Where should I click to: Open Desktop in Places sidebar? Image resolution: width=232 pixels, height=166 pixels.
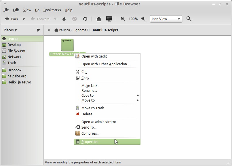tap(22, 45)
